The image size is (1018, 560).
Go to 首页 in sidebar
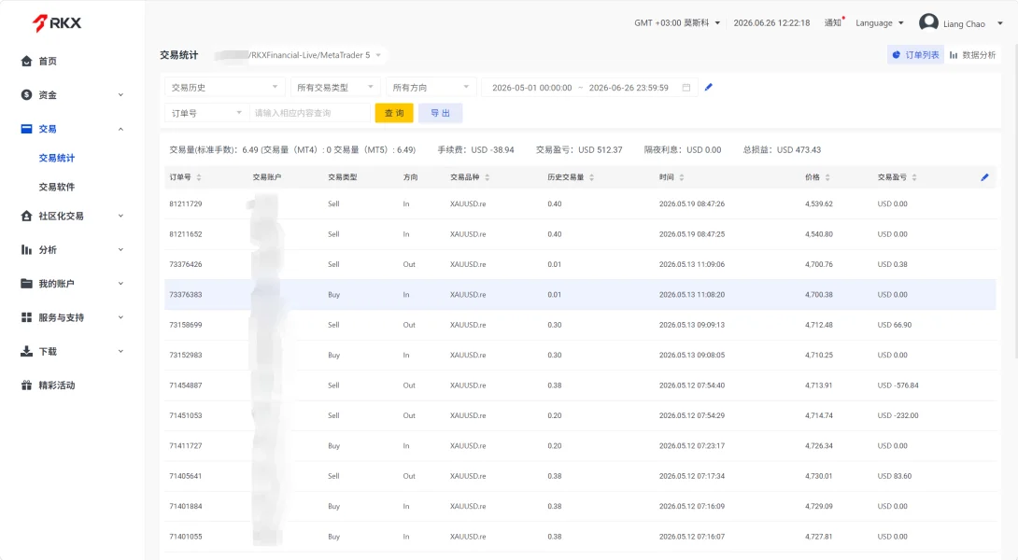[x=48, y=61]
